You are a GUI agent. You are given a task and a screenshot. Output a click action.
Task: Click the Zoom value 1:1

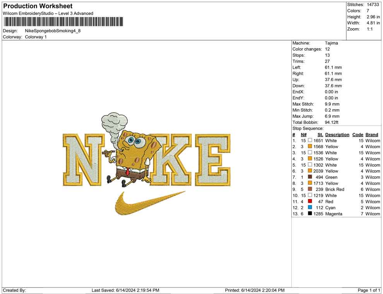point(369,29)
